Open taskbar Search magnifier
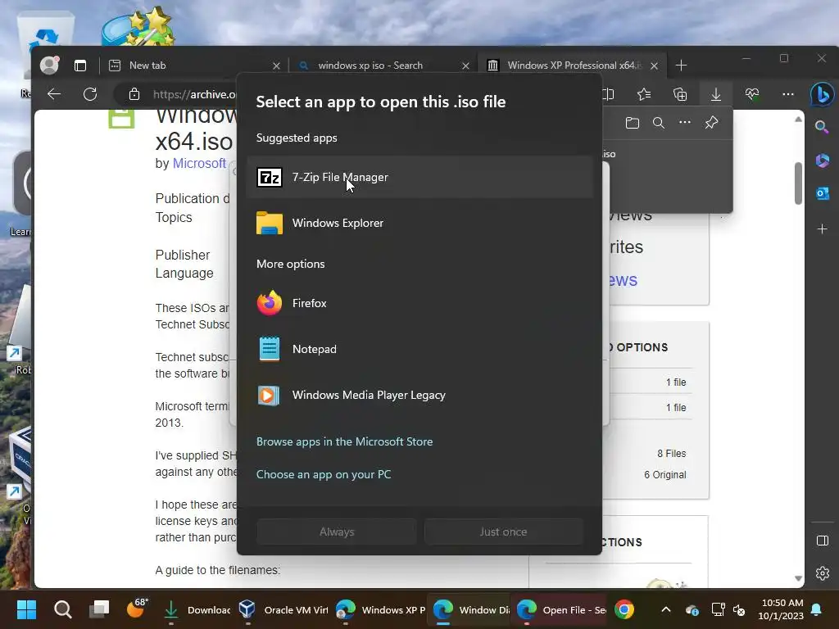This screenshot has width=839, height=629. 62,609
